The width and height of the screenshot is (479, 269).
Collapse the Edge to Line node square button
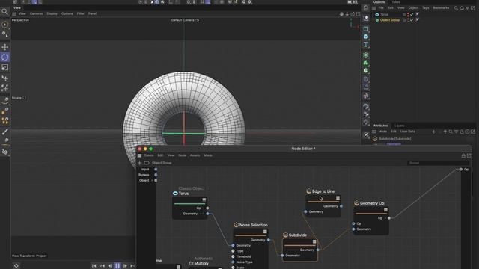point(338,198)
